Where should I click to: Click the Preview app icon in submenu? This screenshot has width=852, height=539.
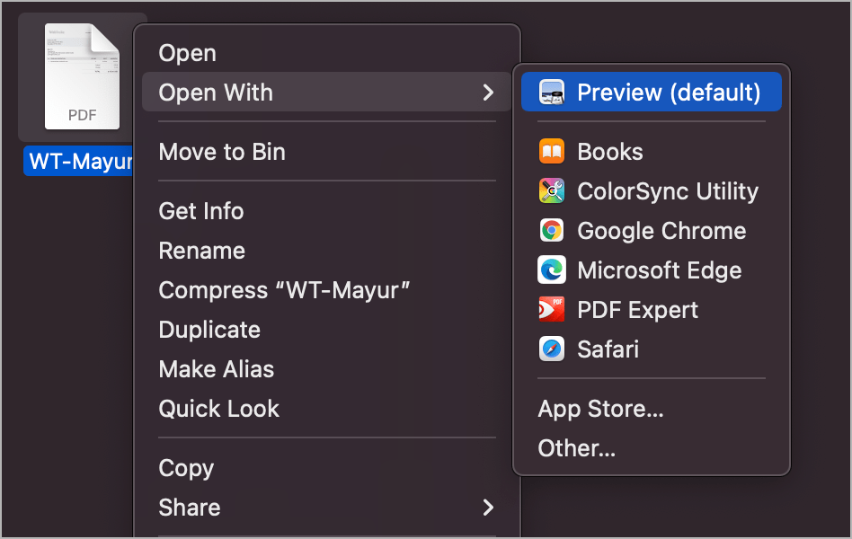[x=552, y=93]
